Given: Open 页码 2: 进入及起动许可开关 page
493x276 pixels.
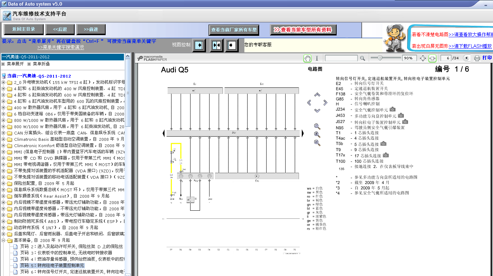Looking at the screenshot, I should click(x=71, y=247).
